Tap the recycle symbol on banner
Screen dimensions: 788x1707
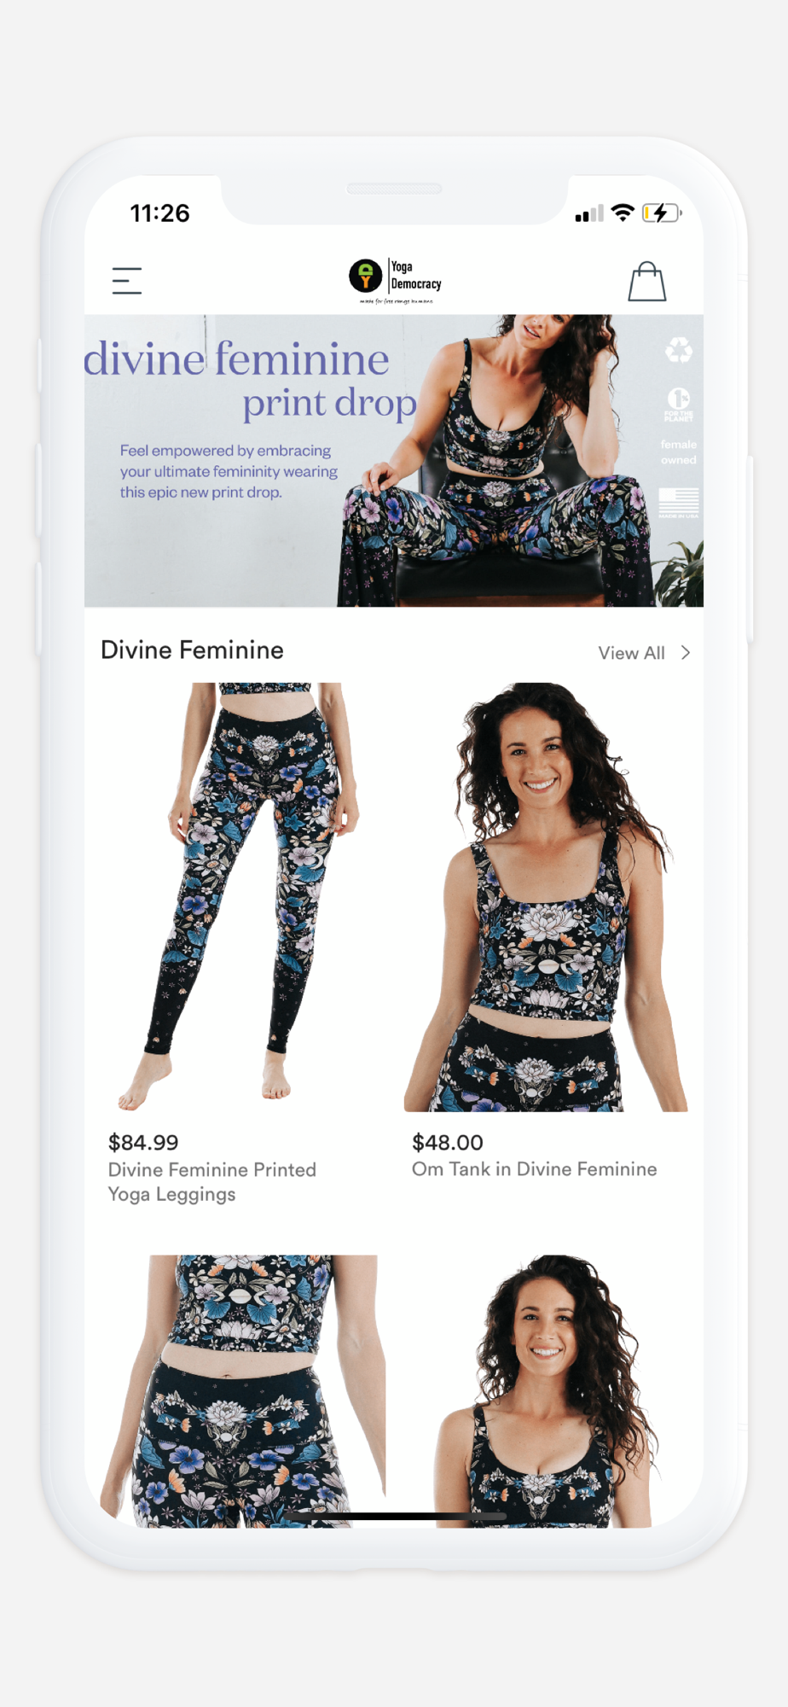tap(679, 350)
